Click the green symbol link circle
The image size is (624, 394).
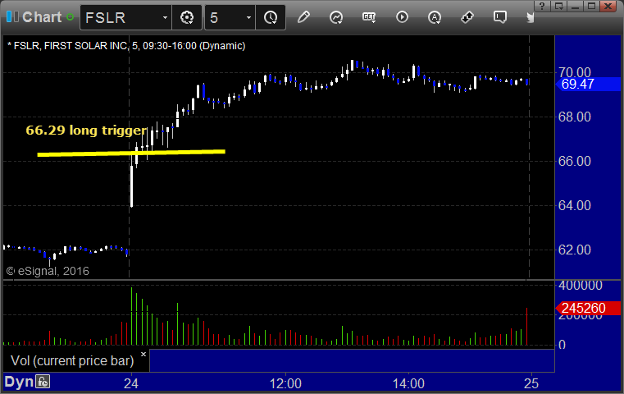[71, 17]
